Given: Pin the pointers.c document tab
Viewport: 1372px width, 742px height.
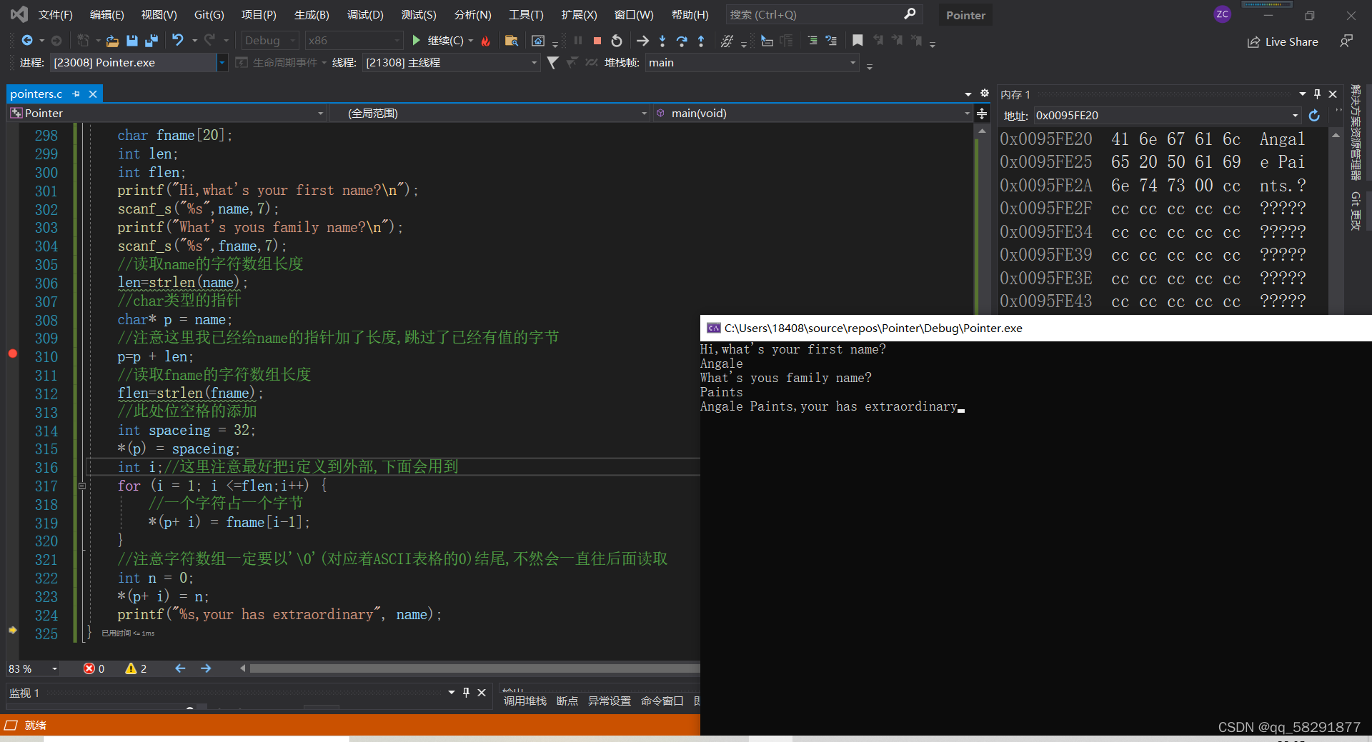Looking at the screenshot, I should pos(76,94).
